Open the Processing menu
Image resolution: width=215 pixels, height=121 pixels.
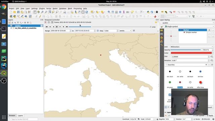tap(78, 8)
